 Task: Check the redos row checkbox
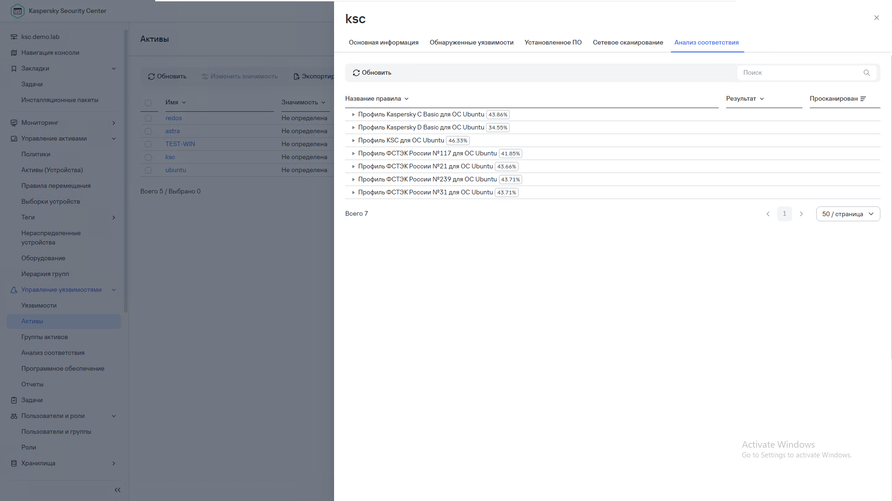coord(148,119)
